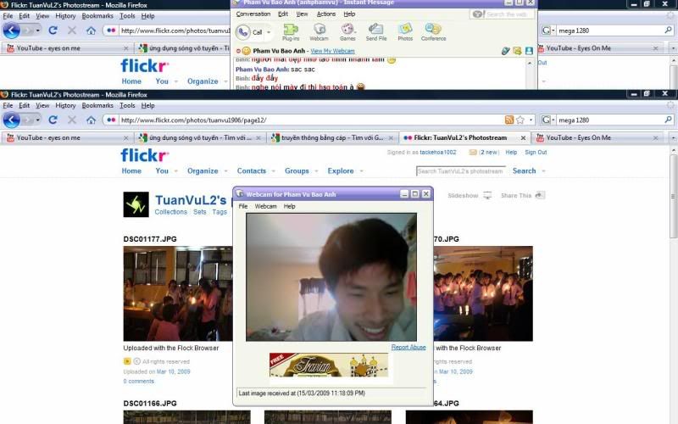Open the dropdown arrow next to Organize on the lower Flickr page

226,171
